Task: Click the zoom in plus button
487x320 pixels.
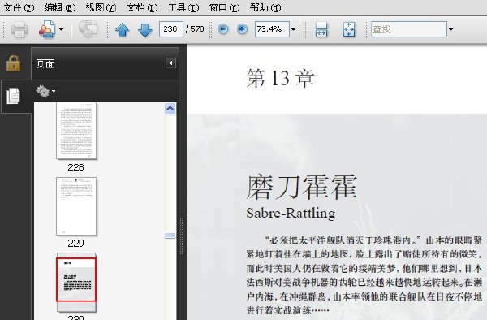Action: [x=242, y=29]
